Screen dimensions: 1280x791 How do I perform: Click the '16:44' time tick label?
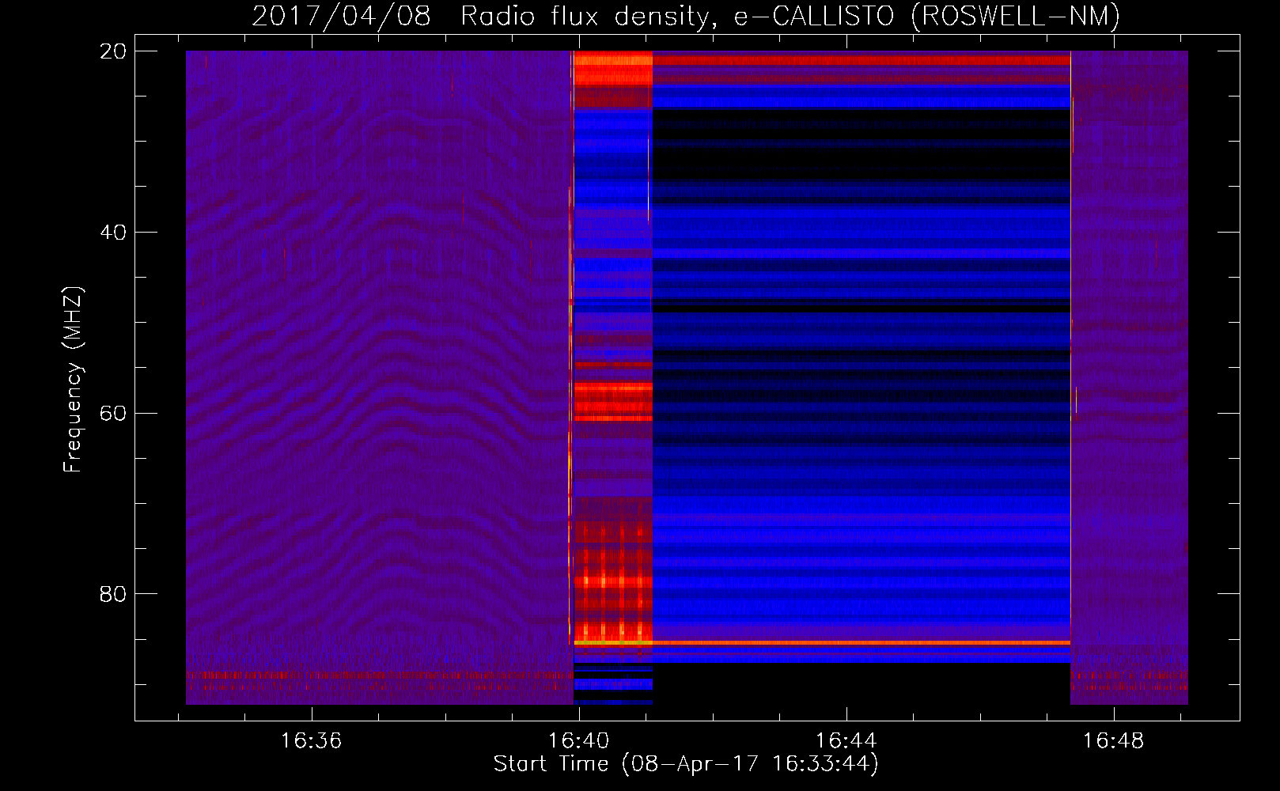pos(846,741)
